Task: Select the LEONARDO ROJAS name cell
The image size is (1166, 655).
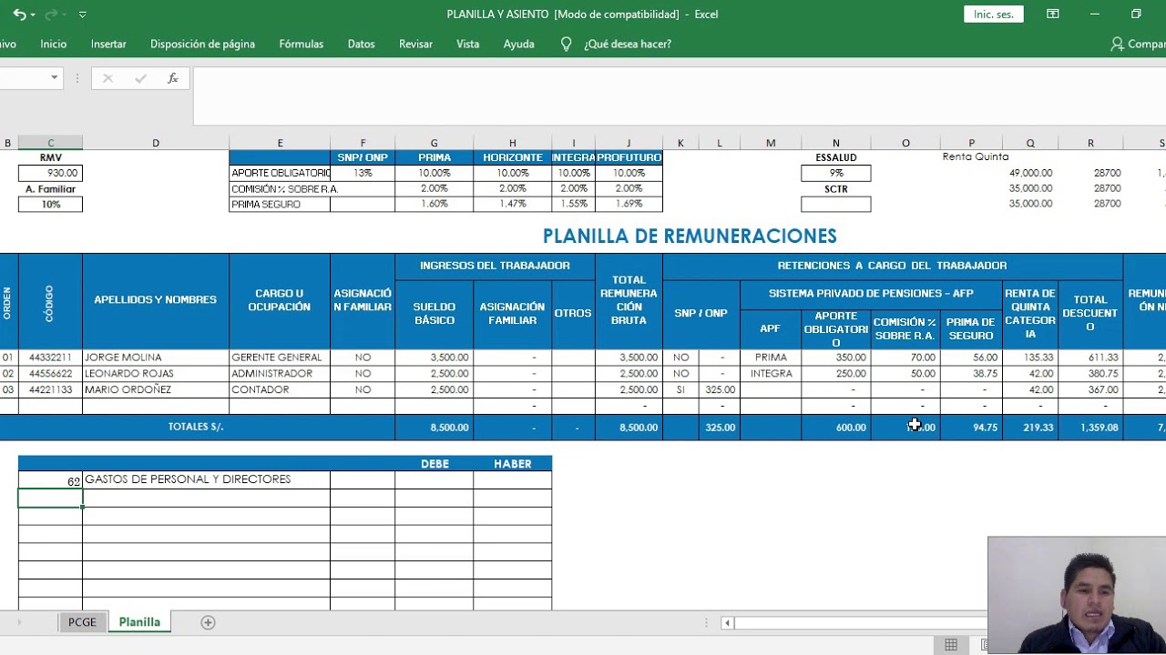Action: [x=156, y=373]
